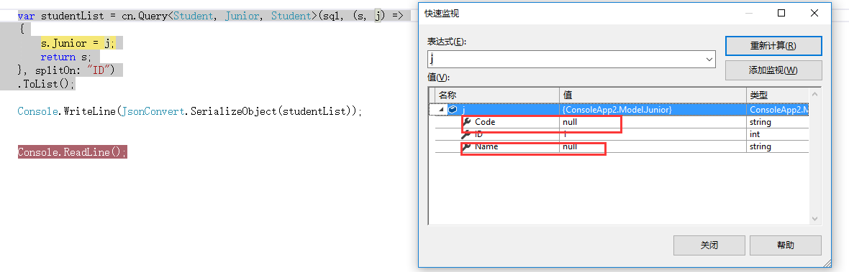Screen dimensions: 849x272
Task: Click the 重新计算 (Reevaluate) button
Action: pos(773,46)
